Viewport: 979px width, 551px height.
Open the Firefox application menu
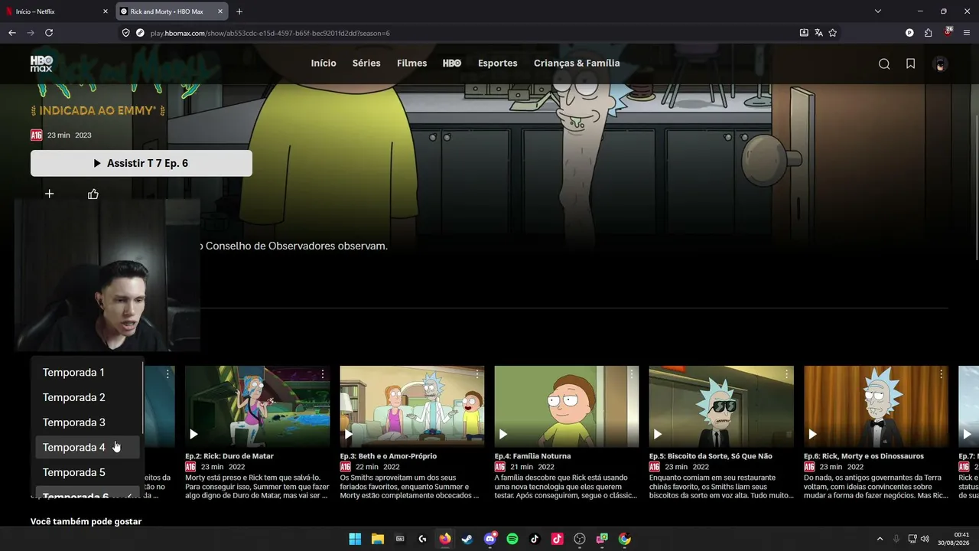click(967, 33)
